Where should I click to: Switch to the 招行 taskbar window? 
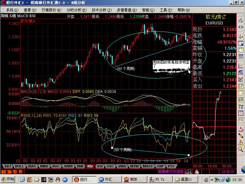(85, 179)
